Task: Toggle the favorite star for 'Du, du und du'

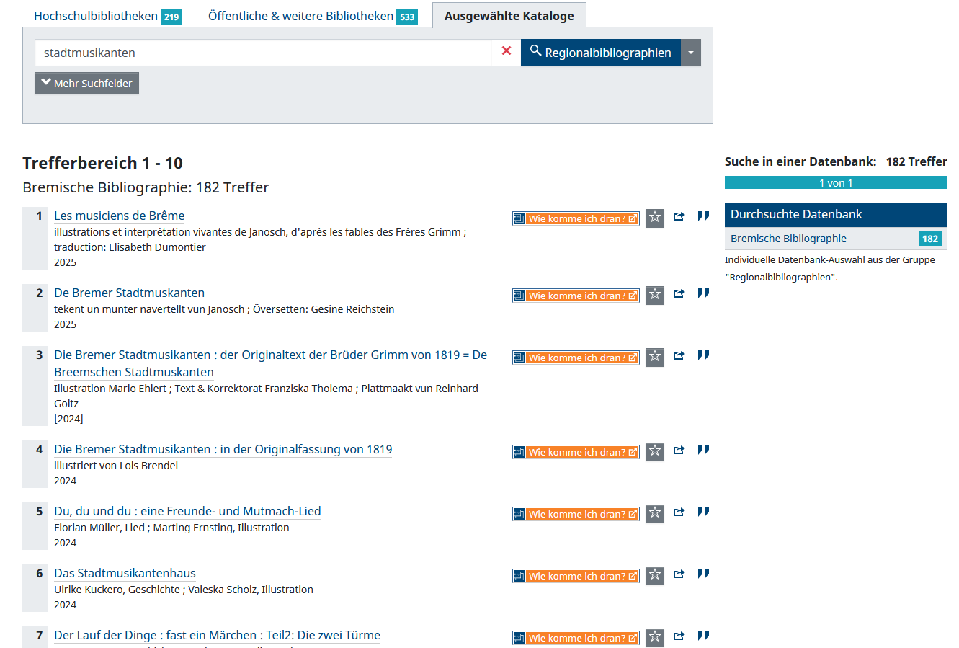Action: pyautogui.click(x=654, y=513)
